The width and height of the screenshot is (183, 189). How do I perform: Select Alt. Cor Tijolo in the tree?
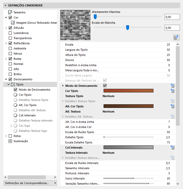[x=28, y=105]
